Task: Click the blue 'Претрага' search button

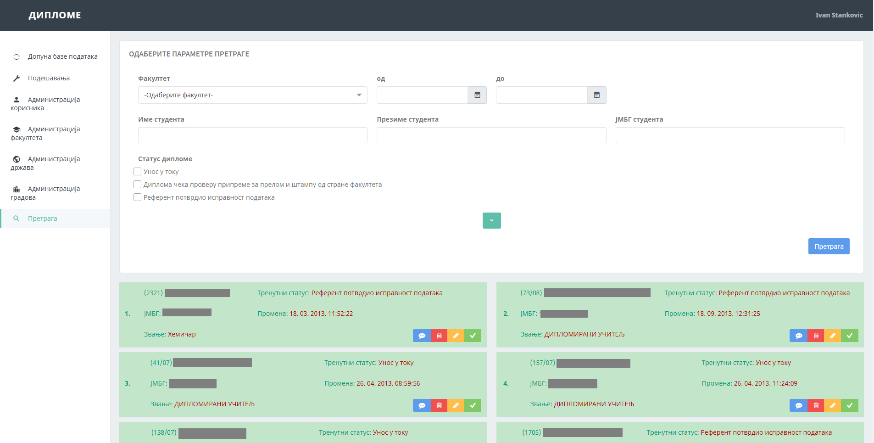Action: point(829,247)
